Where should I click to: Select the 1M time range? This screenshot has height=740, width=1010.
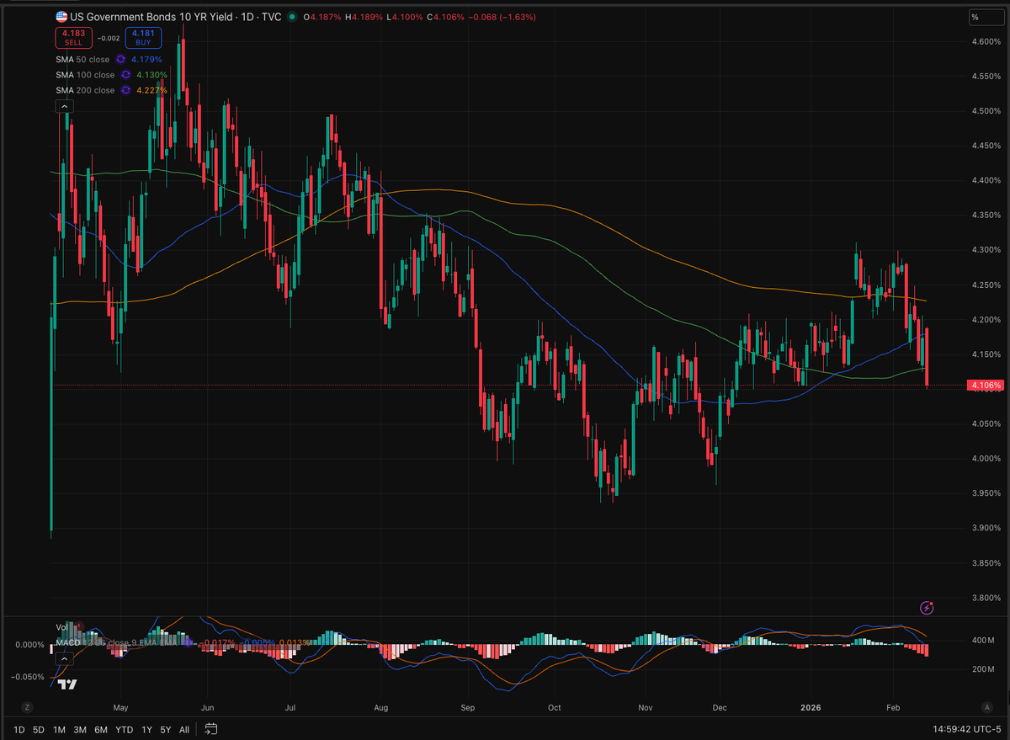[59, 729]
